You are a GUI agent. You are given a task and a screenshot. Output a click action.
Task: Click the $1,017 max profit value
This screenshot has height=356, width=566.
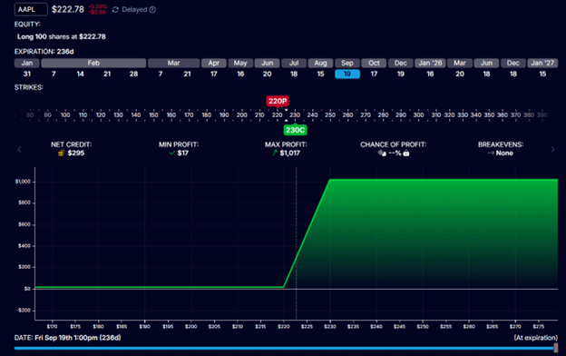pos(290,153)
